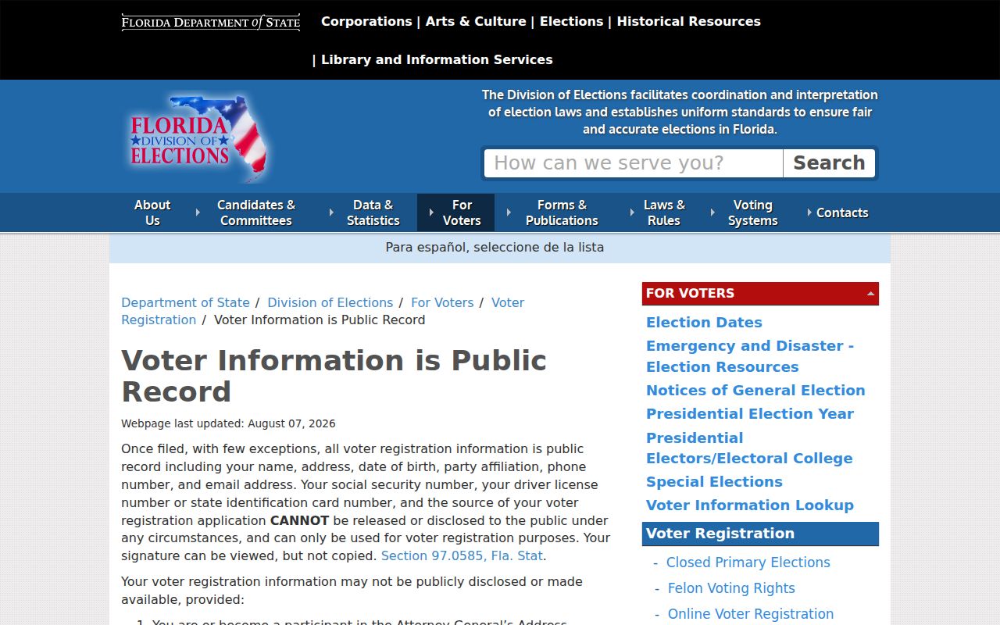The width and height of the screenshot is (1000, 625).
Task: Open Library and Information Services link
Action: [437, 59]
